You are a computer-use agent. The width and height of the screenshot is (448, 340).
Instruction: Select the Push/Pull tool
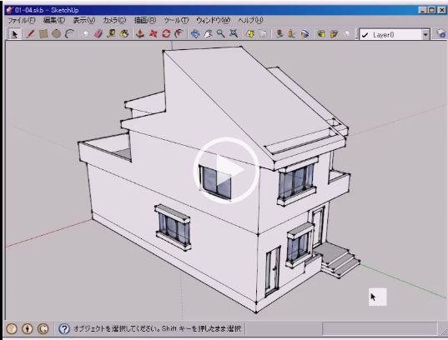[x=139, y=34]
